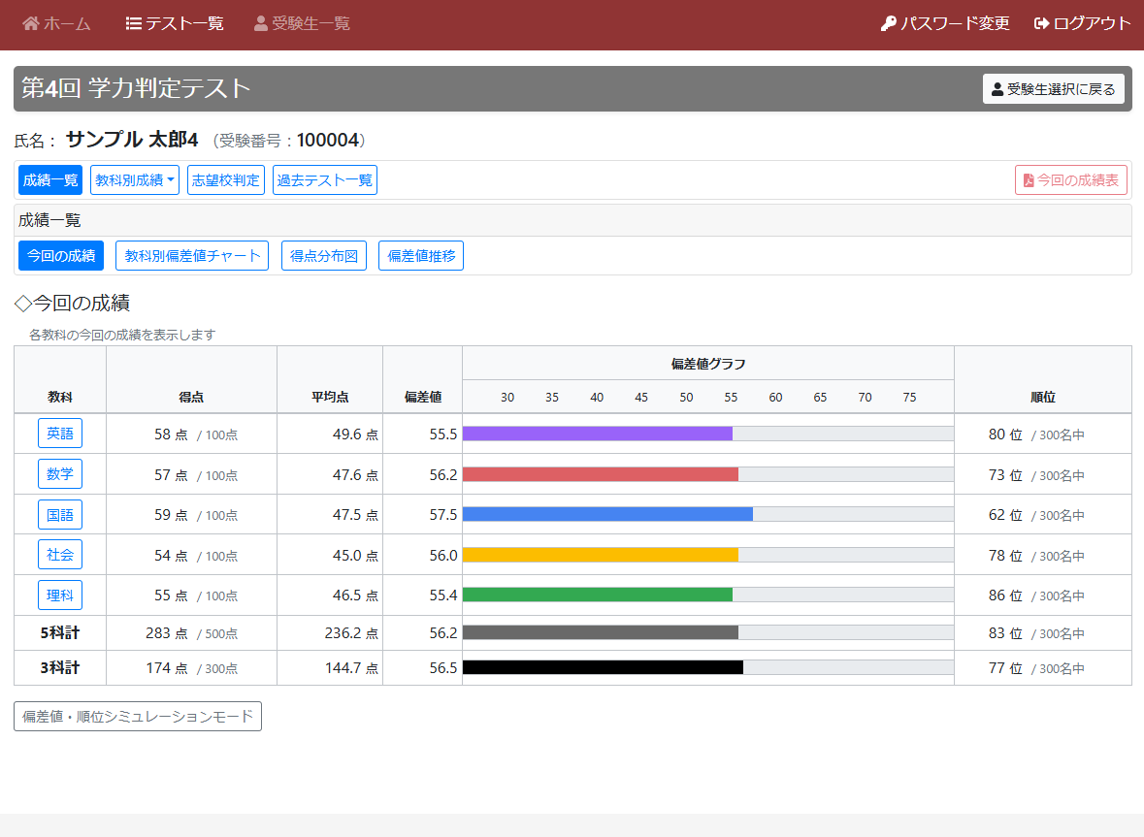The image size is (1144, 837).
Task: Click the gray 5科計 deviation bar
Action: [601, 632]
